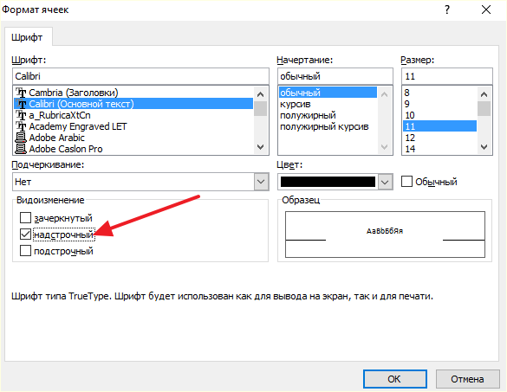Select font size 10
Viewport: 507px width, 392px height.
439,115
